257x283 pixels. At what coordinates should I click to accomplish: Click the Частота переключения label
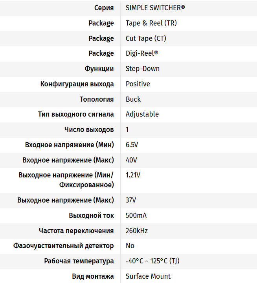click(76, 231)
